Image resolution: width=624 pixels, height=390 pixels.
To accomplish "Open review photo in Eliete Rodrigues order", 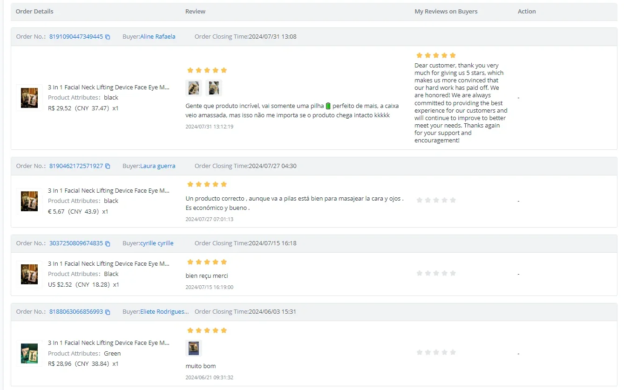I will [193, 348].
